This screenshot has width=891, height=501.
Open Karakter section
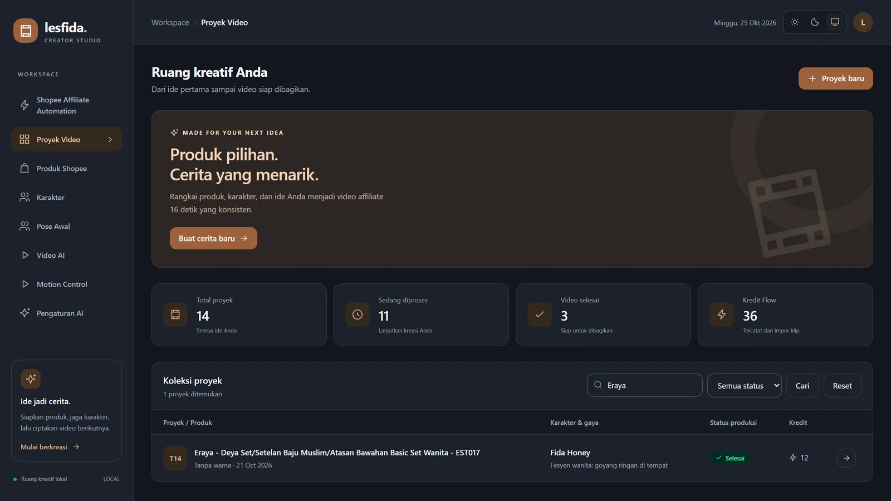[66, 198]
